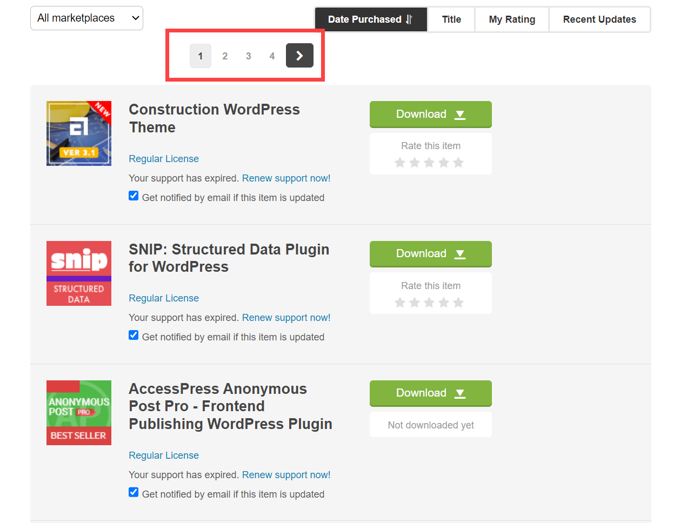Image resolution: width=680 pixels, height=523 pixels.
Task: Open AccessPress Anonymous Post Pro title
Action: point(230,406)
